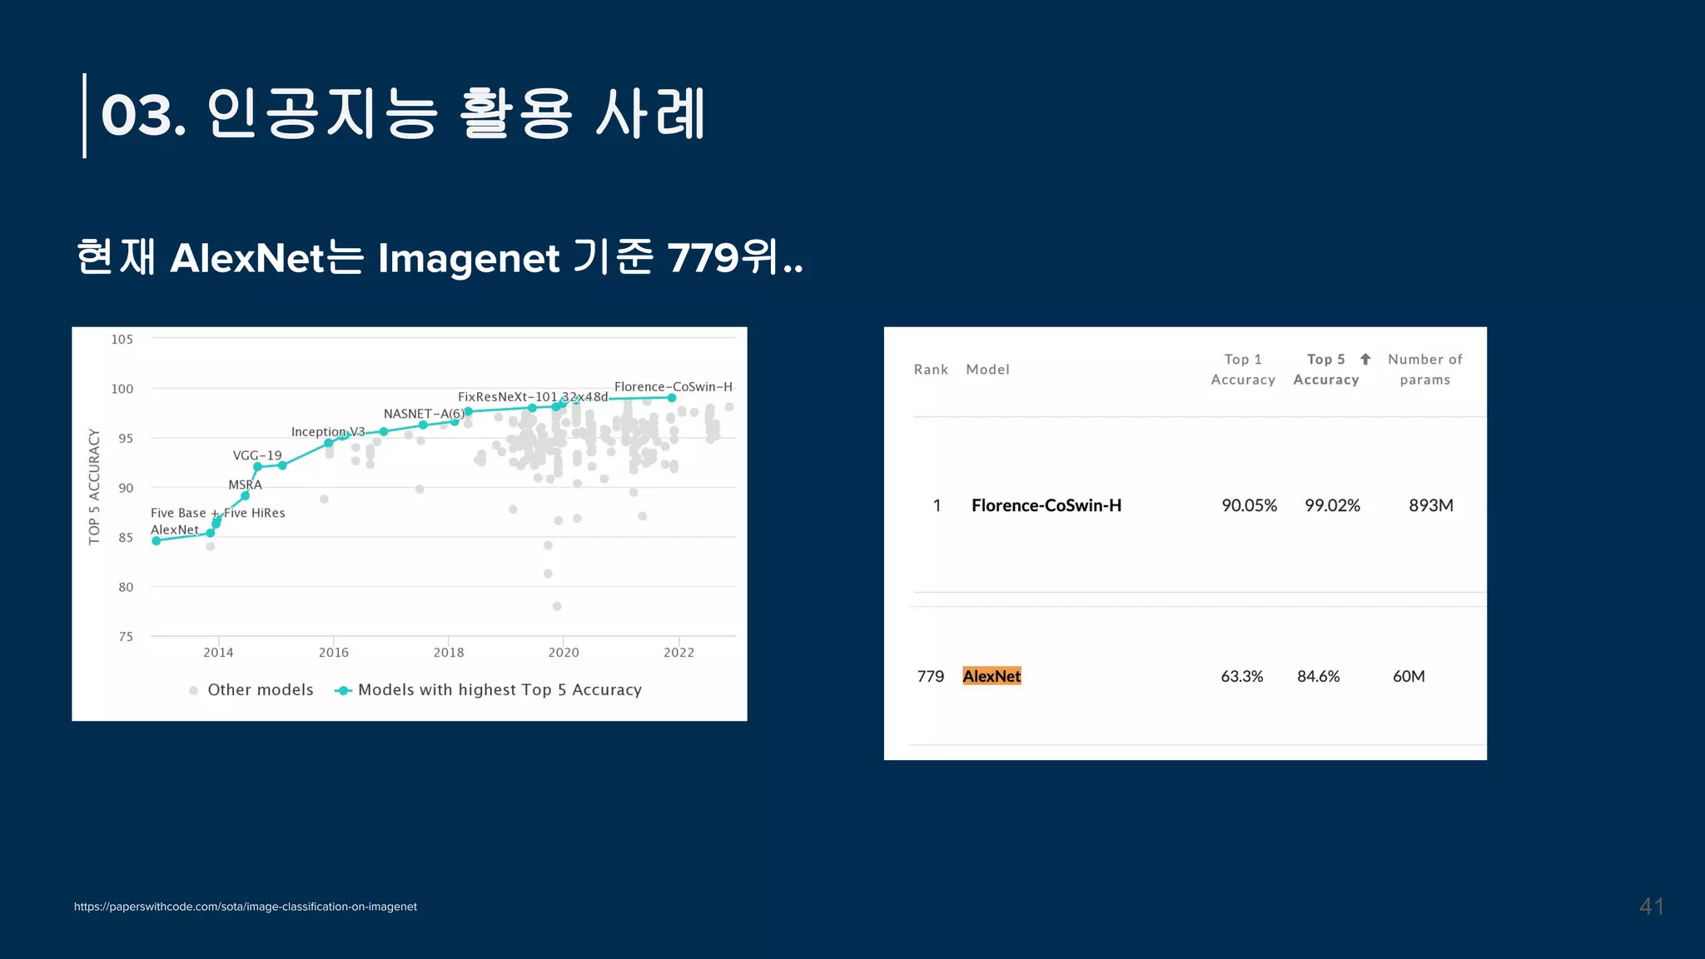Click the Number of params column header

tap(1424, 370)
